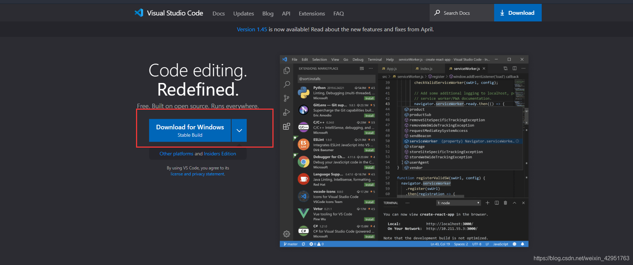Click the Vetur extension logo
633x265 pixels.
click(303, 214)
